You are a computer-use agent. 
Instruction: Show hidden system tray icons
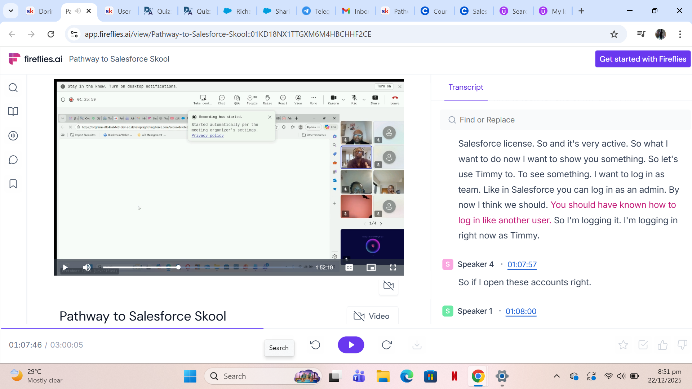[x=556, y=376]
